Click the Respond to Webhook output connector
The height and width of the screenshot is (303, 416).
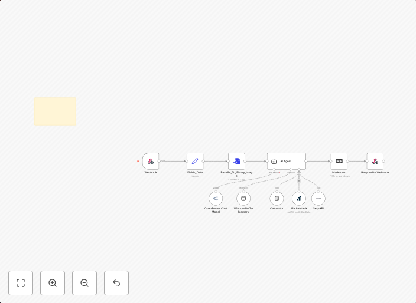pyautogui.click(x=383, y=161)
